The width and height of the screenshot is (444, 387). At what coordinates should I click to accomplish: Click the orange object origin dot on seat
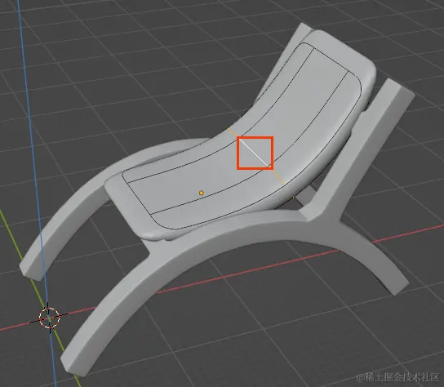[202, 193]
